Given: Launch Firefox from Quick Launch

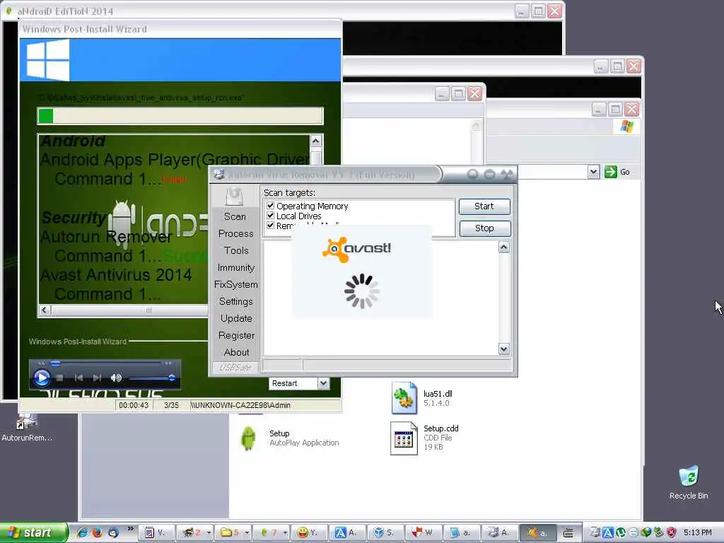Looking at the screenshot, I should (98, 532).
